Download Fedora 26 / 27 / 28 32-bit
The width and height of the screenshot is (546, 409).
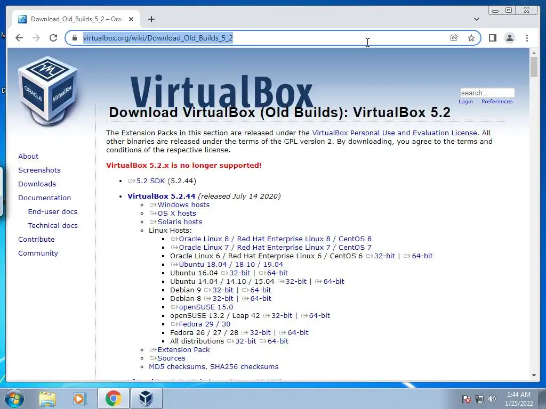(x=256, y=332)
